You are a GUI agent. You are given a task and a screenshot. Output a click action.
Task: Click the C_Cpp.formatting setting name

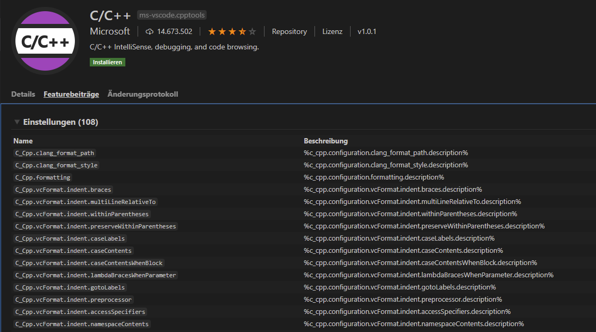point(42,177)
